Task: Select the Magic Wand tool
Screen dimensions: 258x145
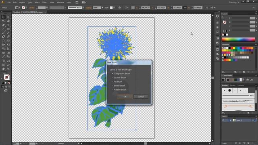Action: (3, 21)
